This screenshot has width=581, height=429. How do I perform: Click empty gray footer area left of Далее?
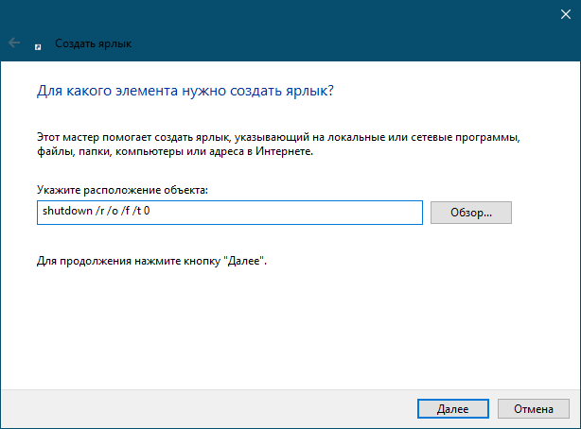[x=207, y=408]
